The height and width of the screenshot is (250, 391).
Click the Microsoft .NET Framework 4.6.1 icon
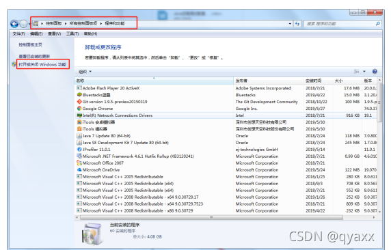79,156
